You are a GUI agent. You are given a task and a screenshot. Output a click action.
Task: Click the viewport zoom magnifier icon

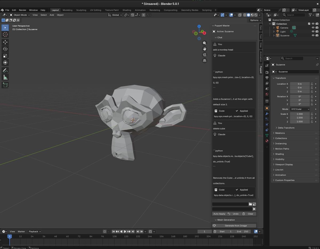(205, 43)
